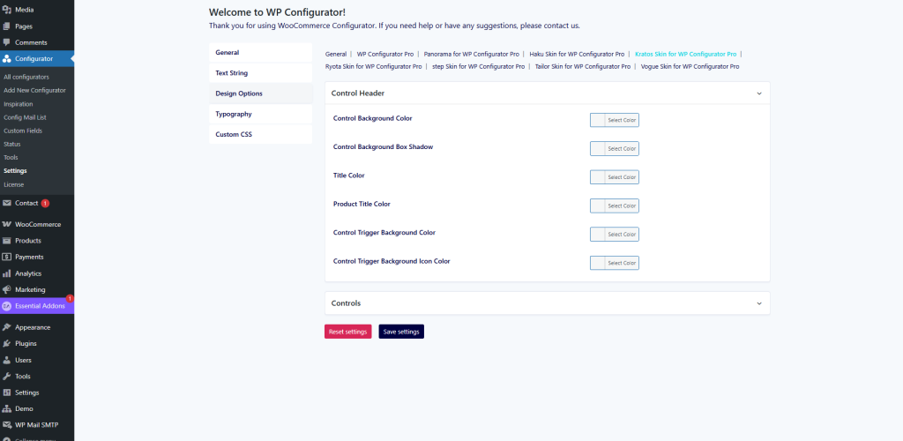Select Color for Control Trigger Background Icon Color
Viewport: 903px width, 441px height.
[x=615, y=263]
